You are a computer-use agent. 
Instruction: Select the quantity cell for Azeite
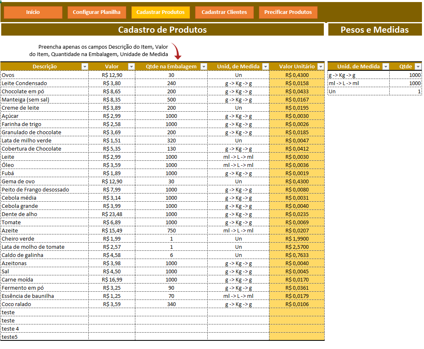point(171,230)
